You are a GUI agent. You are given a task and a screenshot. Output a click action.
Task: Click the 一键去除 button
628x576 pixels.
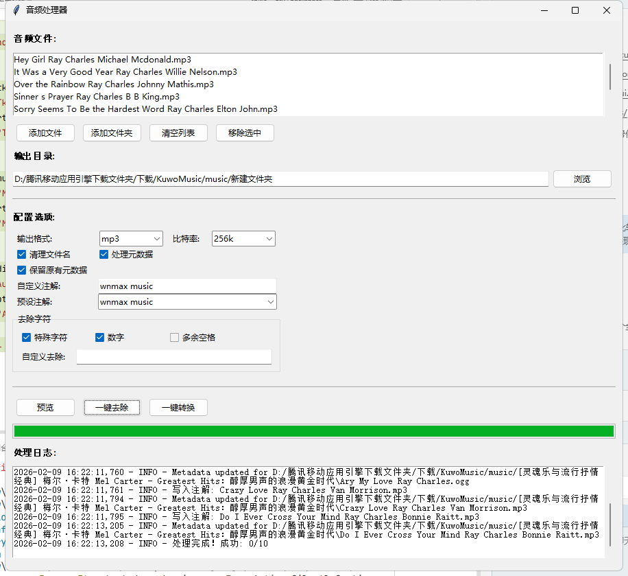[112, 406]
